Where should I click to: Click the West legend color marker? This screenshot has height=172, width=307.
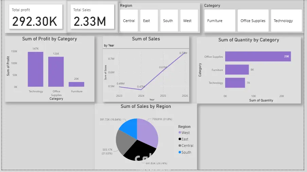point(180,132)
